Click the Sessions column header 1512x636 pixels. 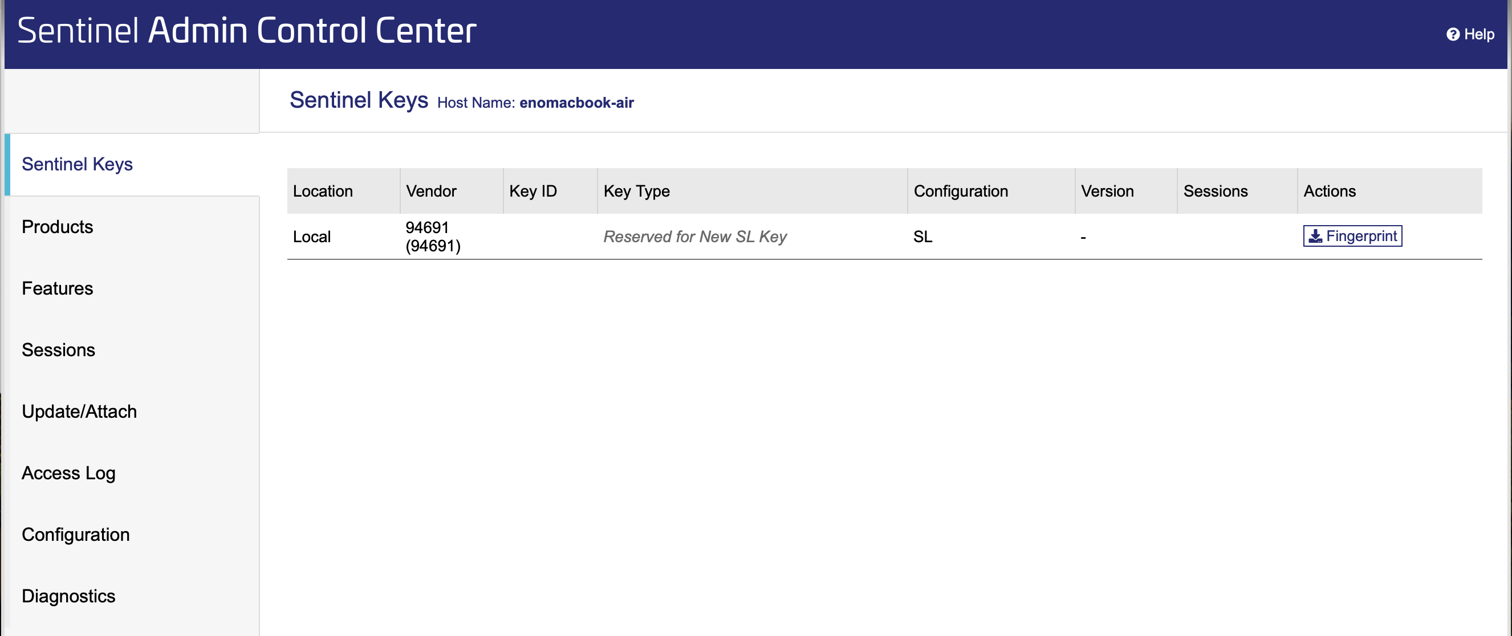(1237, 191)
